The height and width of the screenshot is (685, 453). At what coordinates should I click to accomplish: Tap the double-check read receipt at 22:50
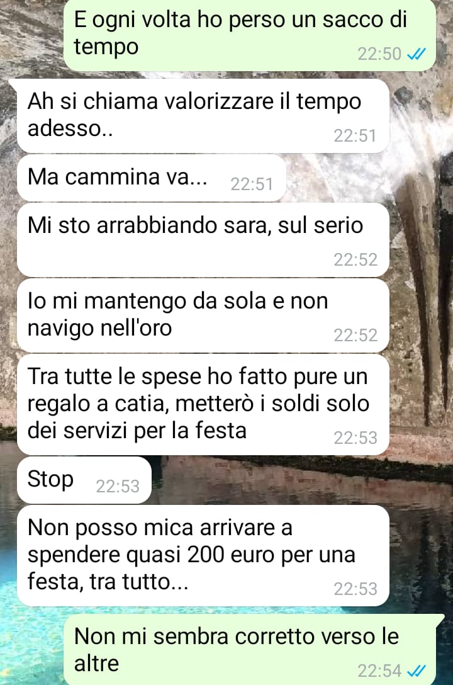click(x=416, y=54)
